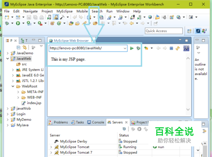Image resolution: width=212 pixels, height=157 pixels.
Task: Collapse the WebRoot folder
Action: tap(13, 86)
